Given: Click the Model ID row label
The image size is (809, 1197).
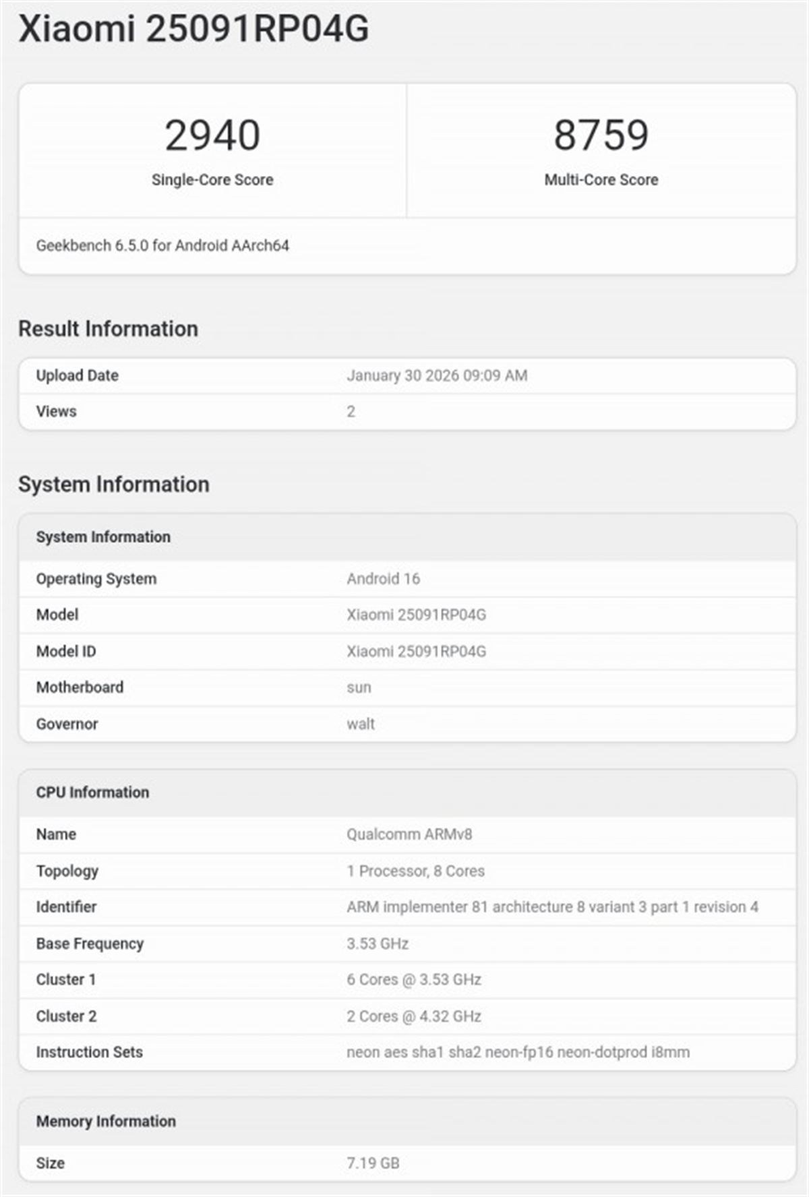Looking at the screenshot, I should click(66, 652).
